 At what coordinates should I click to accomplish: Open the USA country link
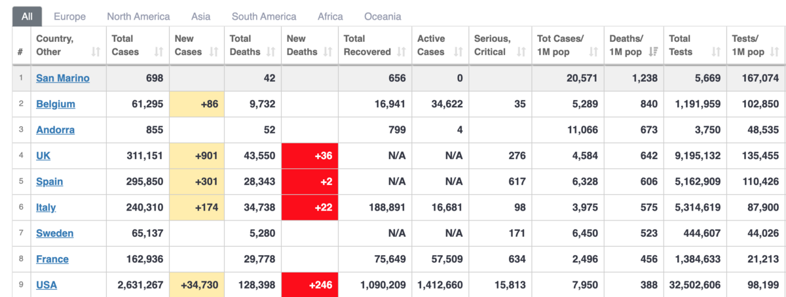[46, 285]
